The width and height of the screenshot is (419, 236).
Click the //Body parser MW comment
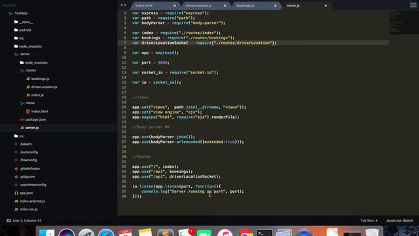[151, 127]
